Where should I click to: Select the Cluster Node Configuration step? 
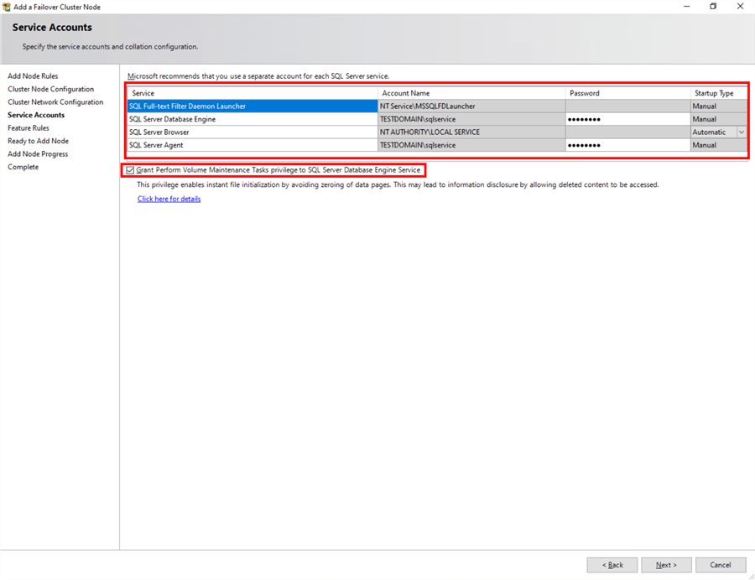click(50, 89)
